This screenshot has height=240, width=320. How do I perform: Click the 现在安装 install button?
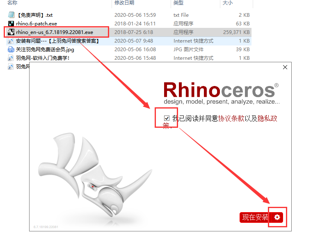pos(256,217)
